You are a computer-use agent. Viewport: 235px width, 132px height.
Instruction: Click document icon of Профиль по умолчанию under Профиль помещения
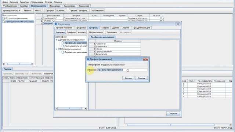tap(63, 52)
